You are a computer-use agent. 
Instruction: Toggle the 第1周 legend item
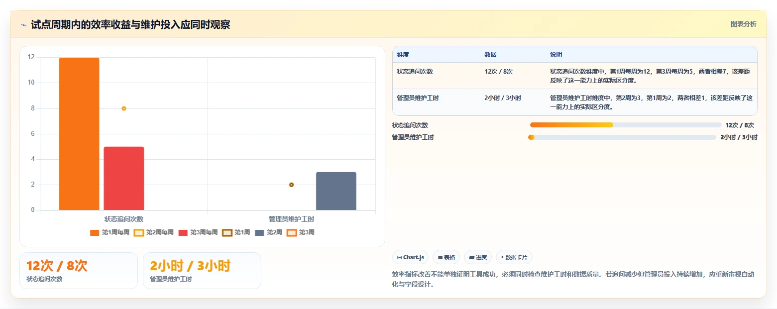point(236,232)
